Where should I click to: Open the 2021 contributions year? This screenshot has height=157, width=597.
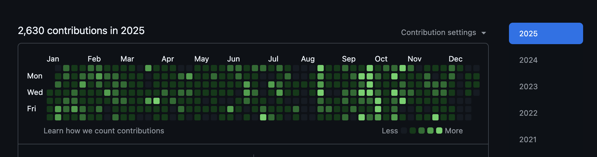click(x=528, y=139)
